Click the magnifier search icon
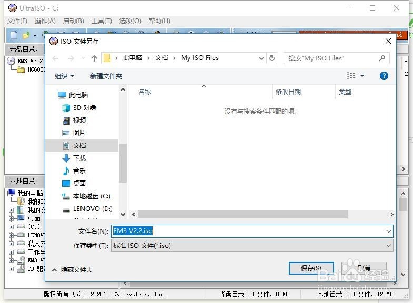Viewport: 413px width, 303px height. pyautogui.click(x=382, y=58)
